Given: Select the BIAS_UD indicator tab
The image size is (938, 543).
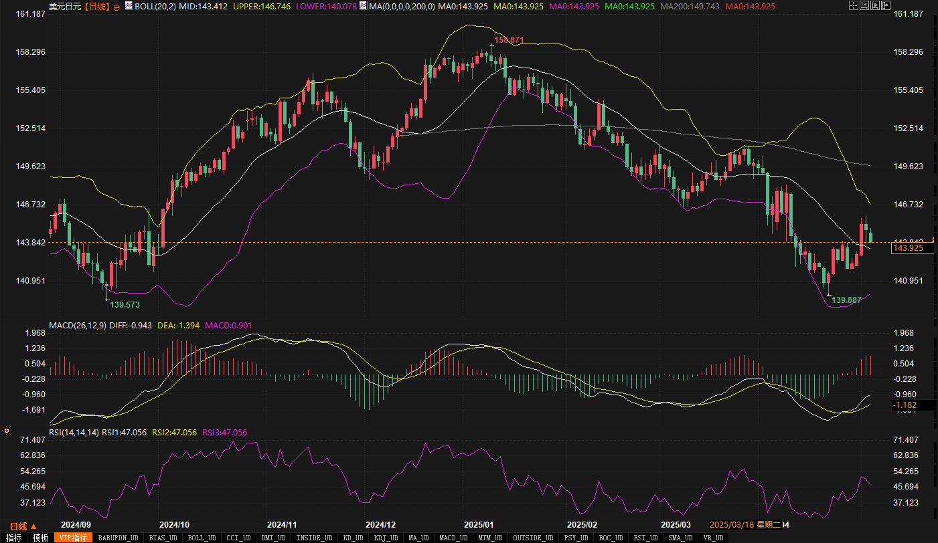Looking at the screenshot, I should coord(163,538).
